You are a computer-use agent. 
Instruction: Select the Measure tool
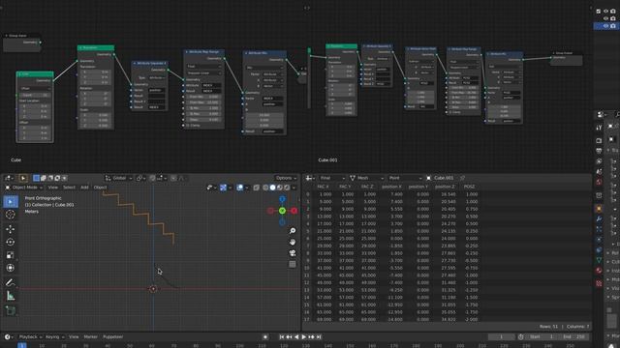coord(11,296)
